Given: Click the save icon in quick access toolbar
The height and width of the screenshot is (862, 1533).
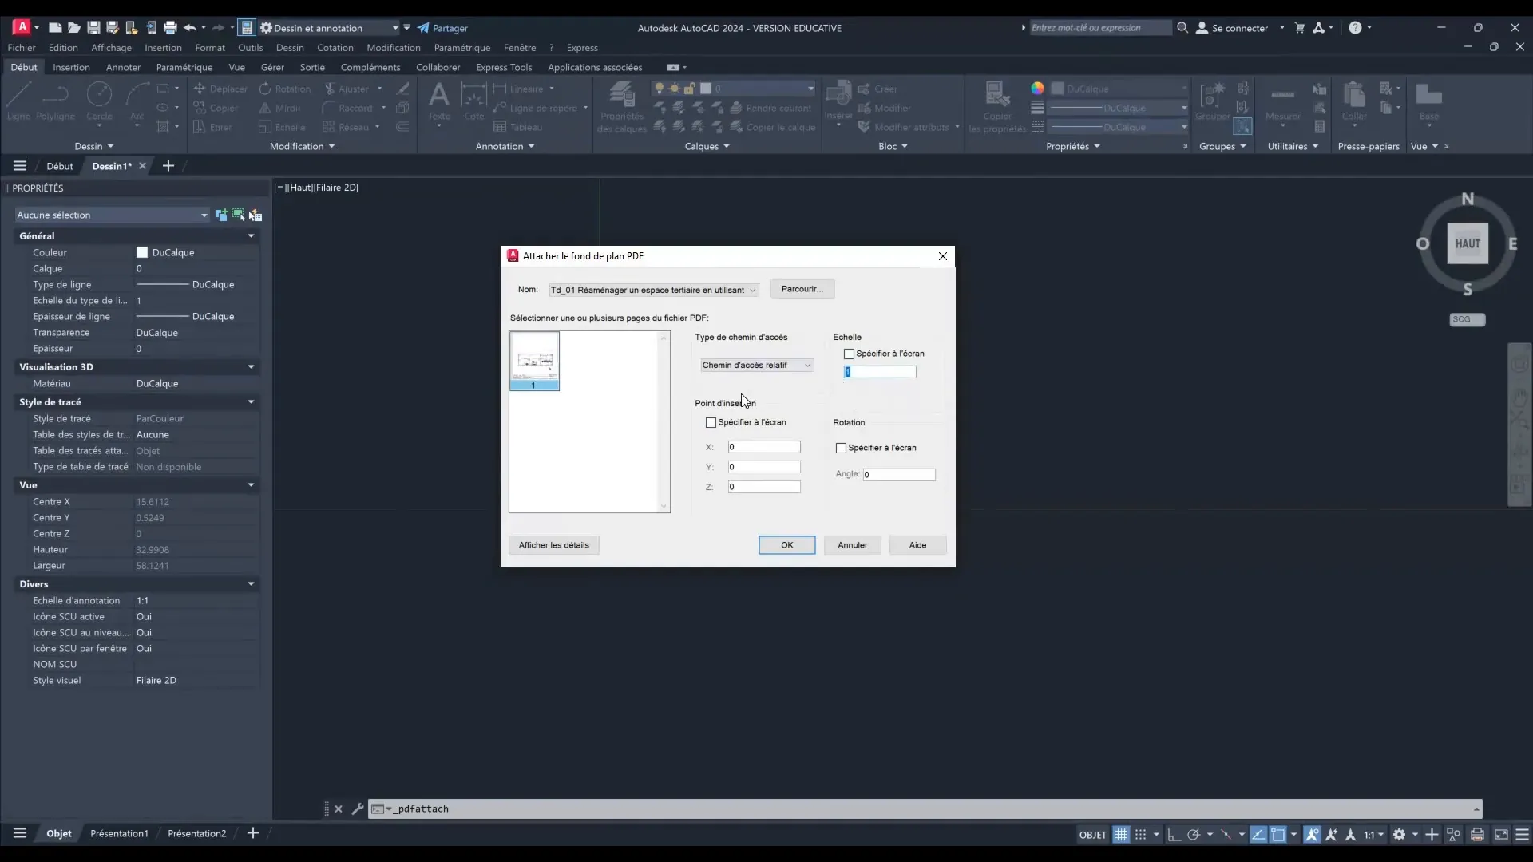Looking at the screenshot, I should click(x=93, y=28).
